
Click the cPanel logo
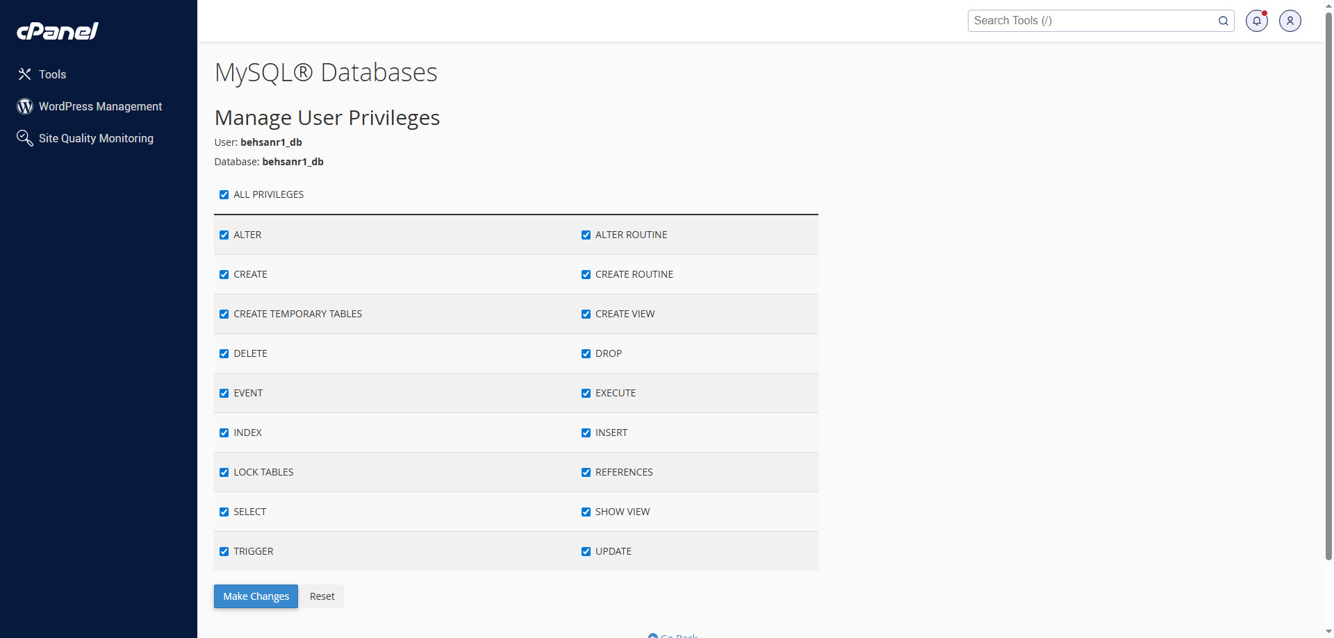pyautogui.click(x=58, y=31)
